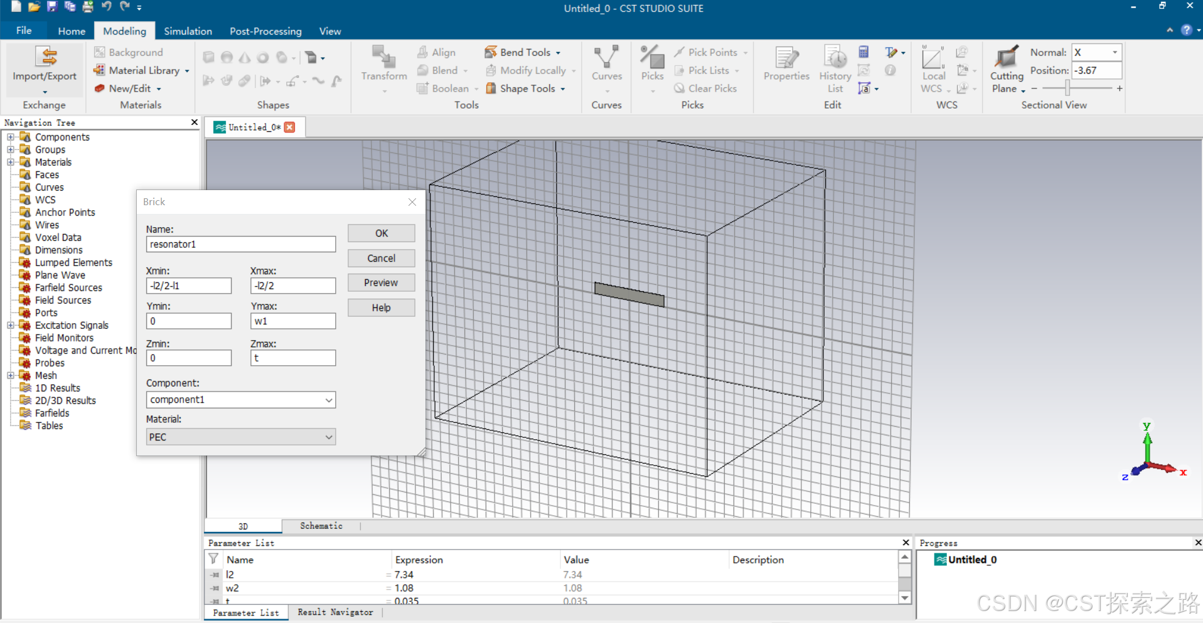Close the Untitled_0 document tab
The image size is (1203, 623).
pos(289,127)
